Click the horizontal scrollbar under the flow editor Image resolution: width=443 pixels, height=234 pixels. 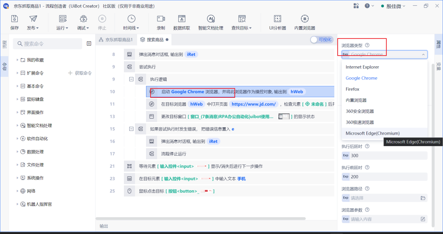pyautogui.click(x=201, y=218)
